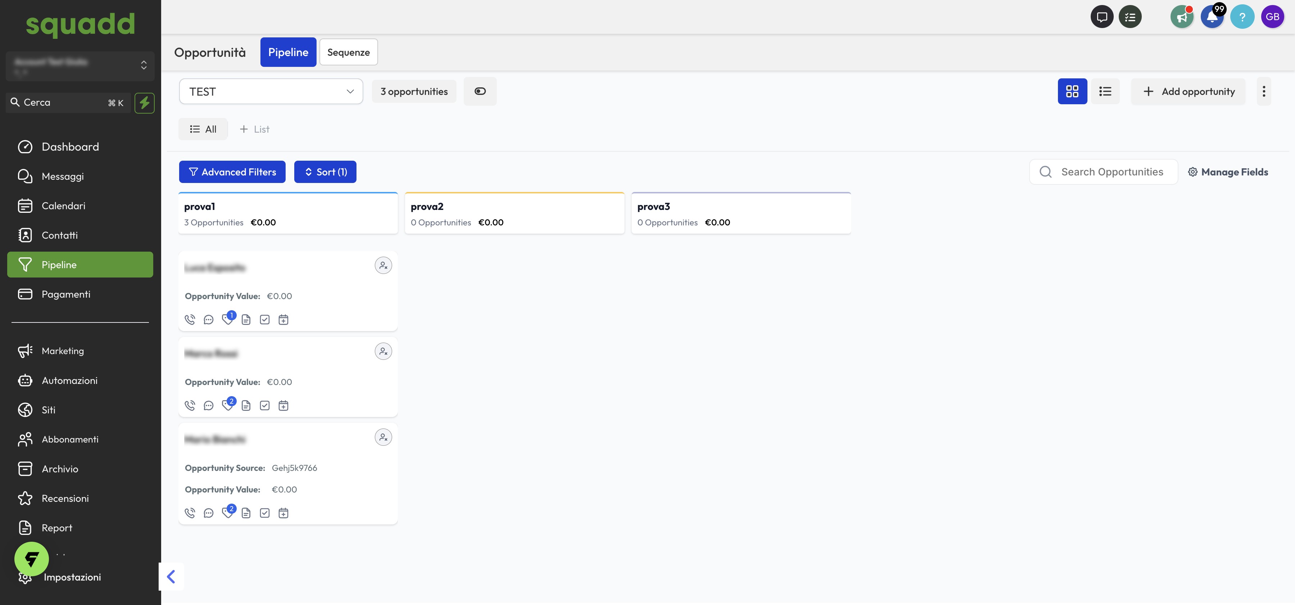The width and height of the screenshot is (1295, 605).
Task: Toggle the switch next to 3 opportunities
Action: [480, 91]
